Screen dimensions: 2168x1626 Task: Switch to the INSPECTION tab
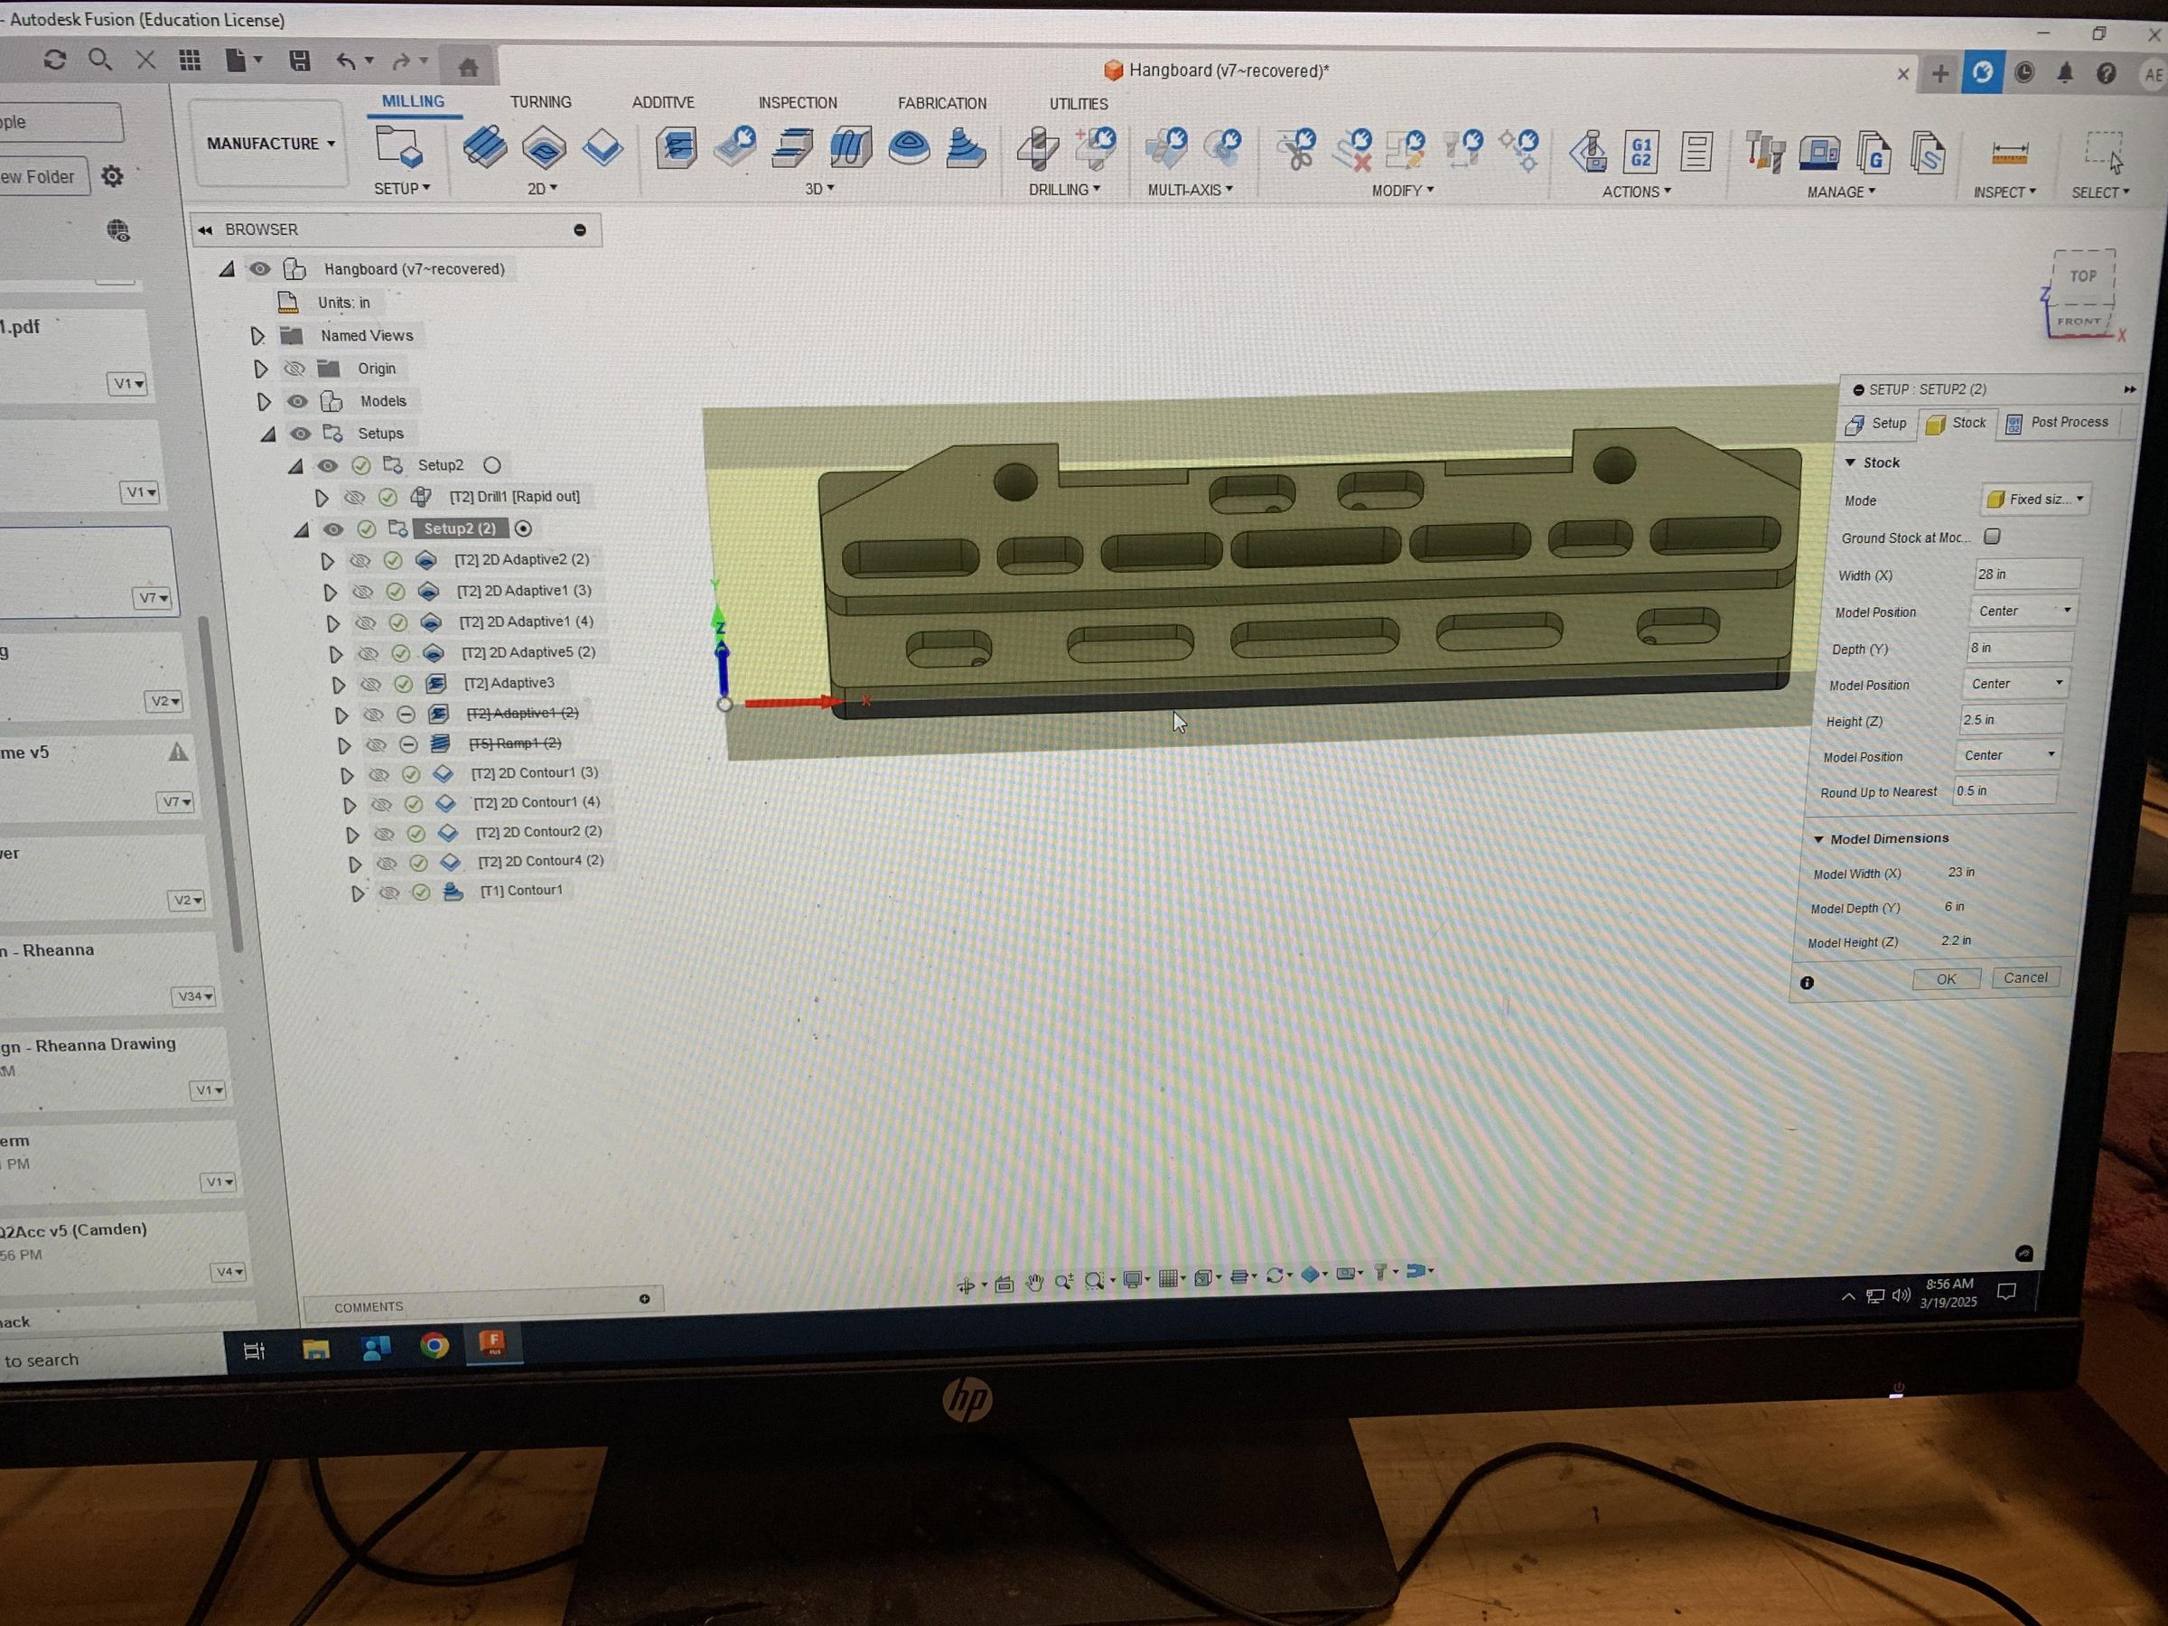[798, 103]
